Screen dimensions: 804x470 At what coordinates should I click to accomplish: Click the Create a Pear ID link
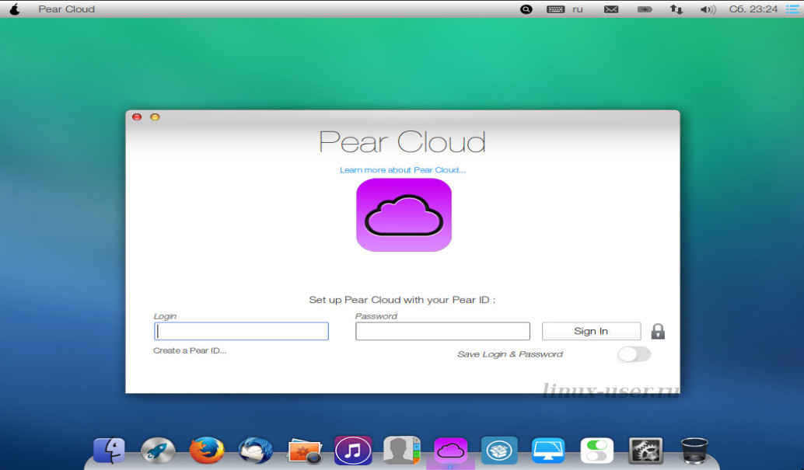click(190, 350)
